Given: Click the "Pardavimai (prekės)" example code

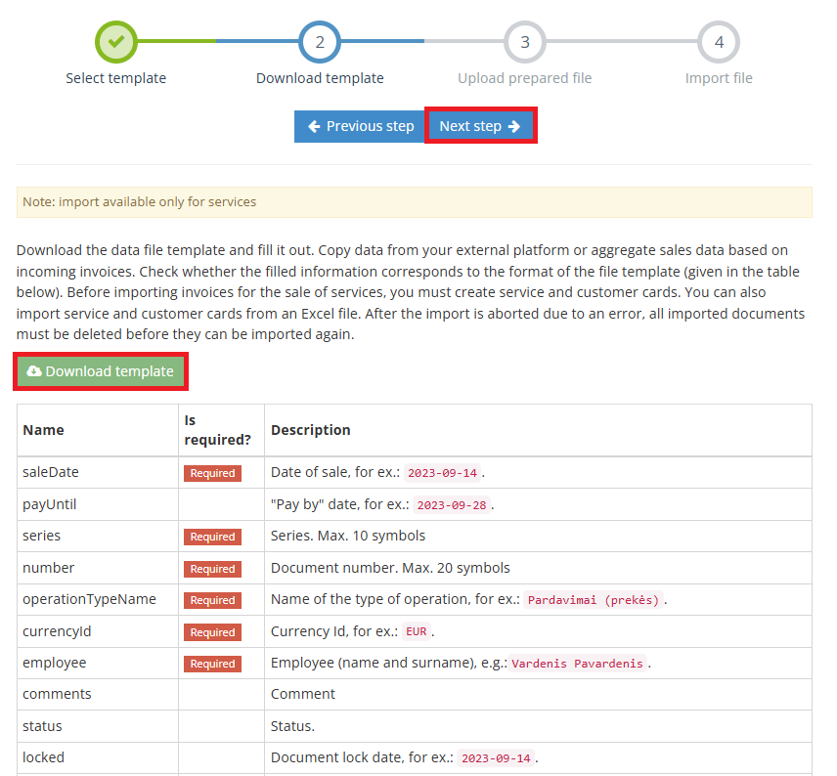Looking at the screenshot, I should pos(594,600).
